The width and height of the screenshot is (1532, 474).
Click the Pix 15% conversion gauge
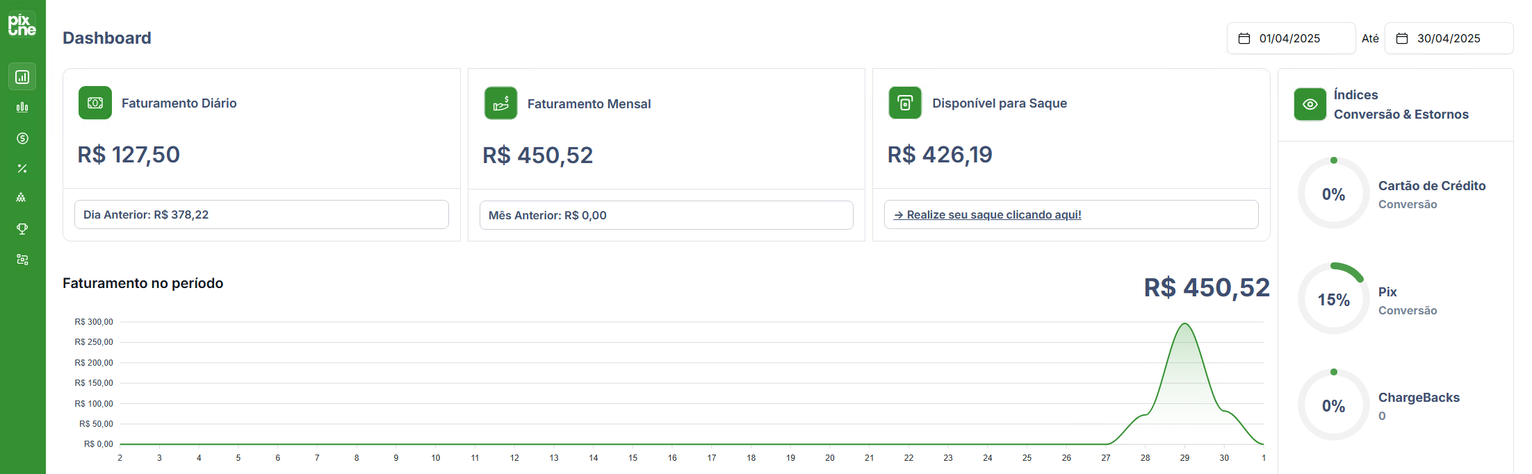pos(1333,299)
